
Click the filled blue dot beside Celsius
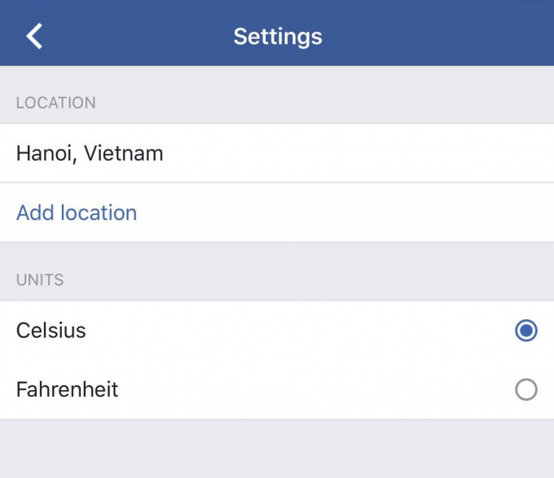(526, 331)
